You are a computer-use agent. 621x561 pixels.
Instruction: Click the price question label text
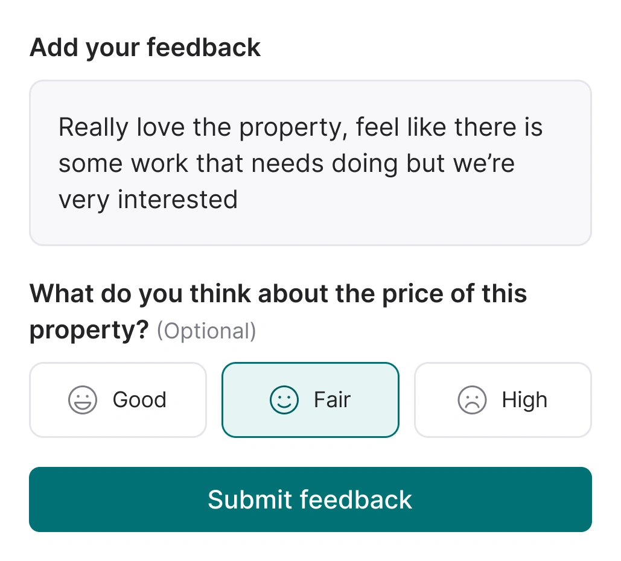pyautogui.click(x=278, y=294)
